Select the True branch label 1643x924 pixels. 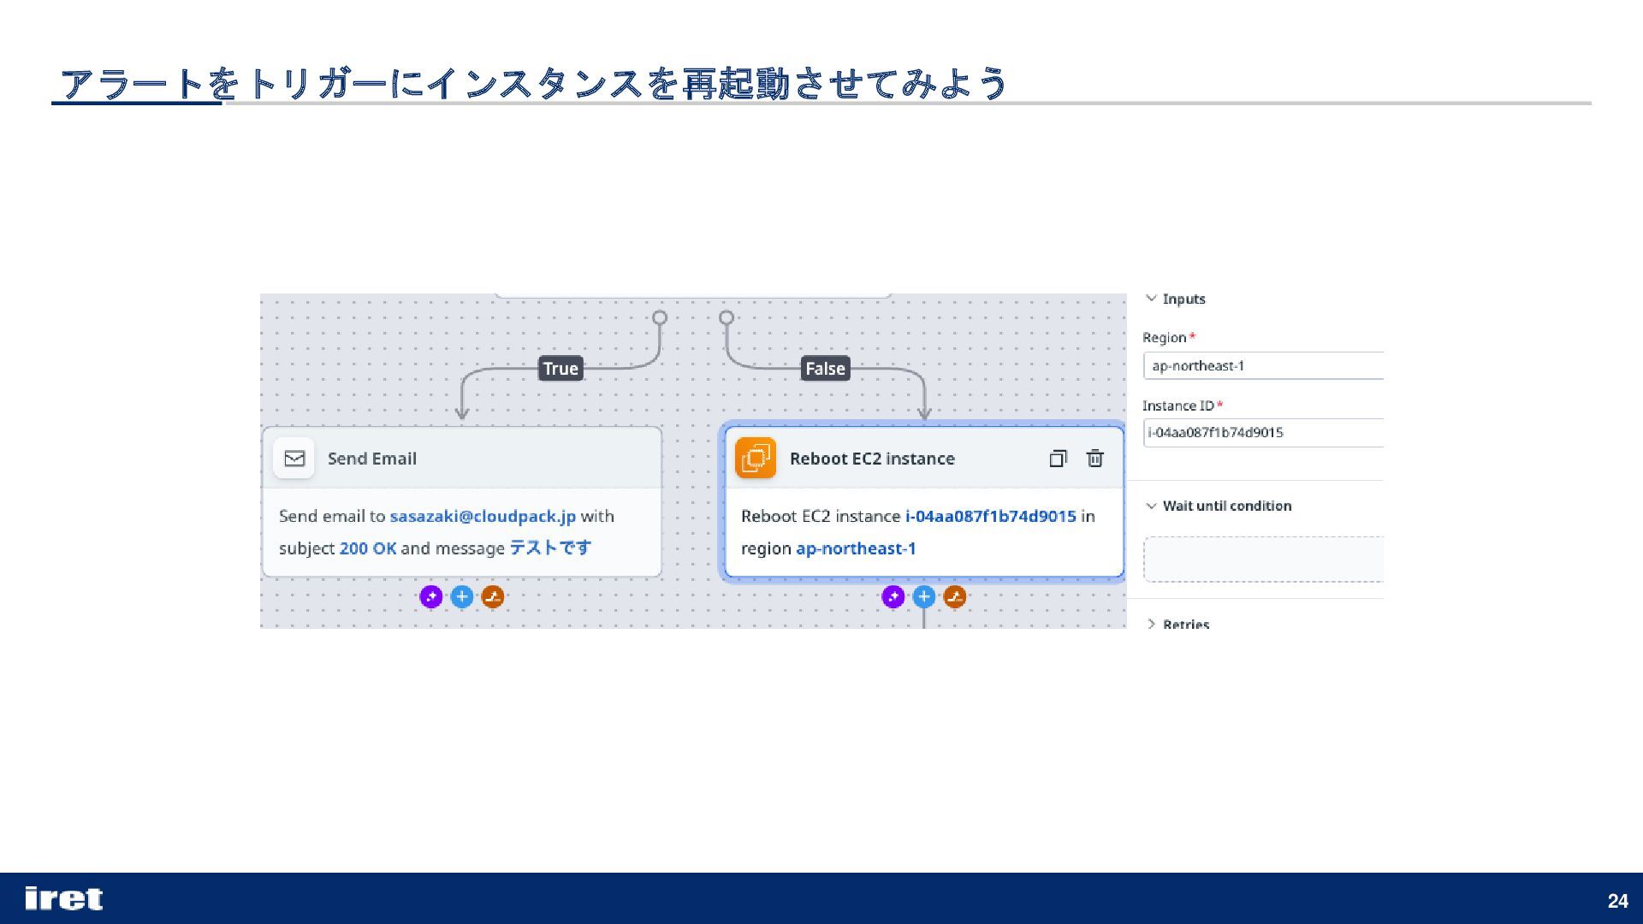coord(561,369)
